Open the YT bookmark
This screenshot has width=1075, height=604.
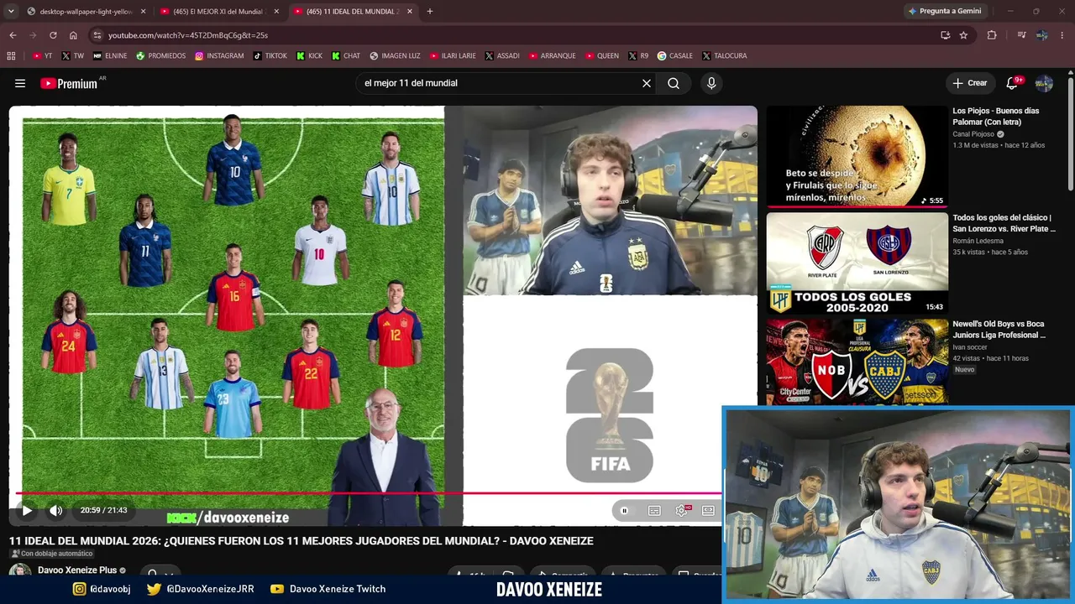(42, 56)
